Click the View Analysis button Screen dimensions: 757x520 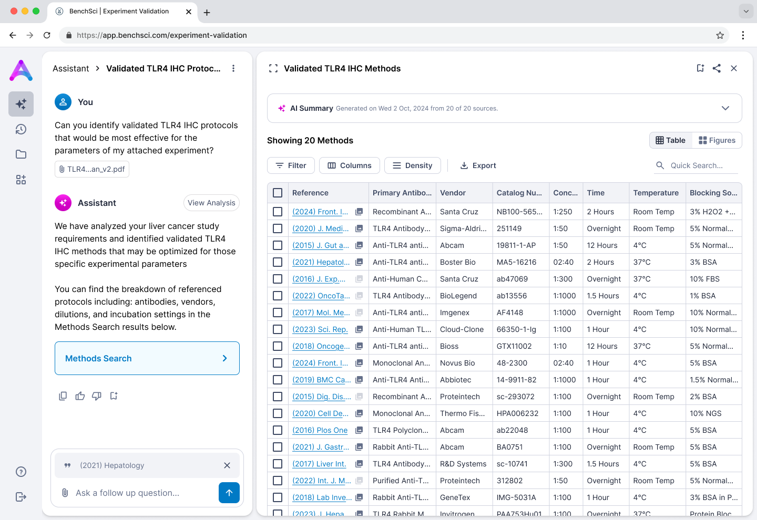211,203
